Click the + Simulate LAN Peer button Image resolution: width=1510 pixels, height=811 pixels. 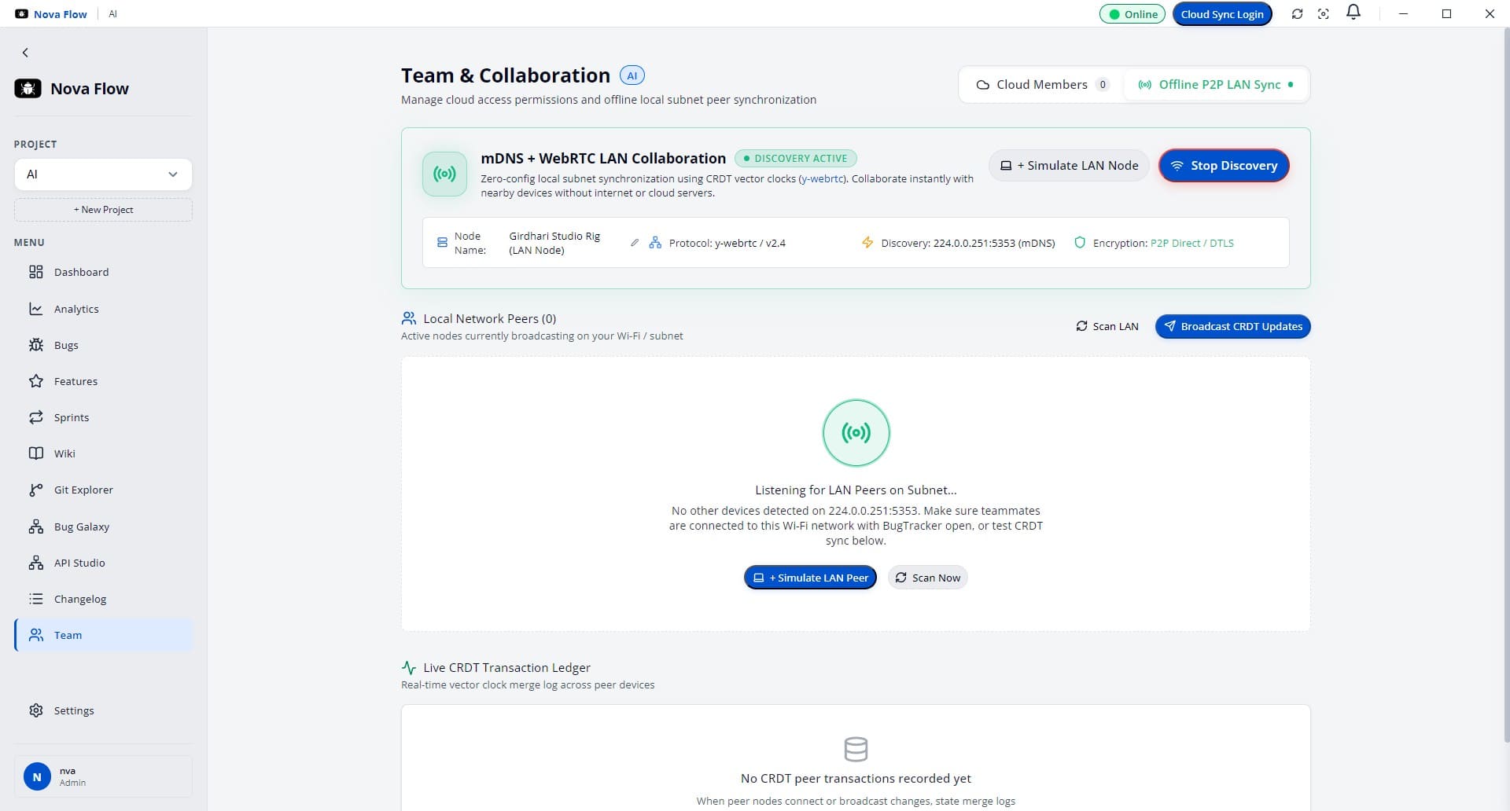click(810, 578)
